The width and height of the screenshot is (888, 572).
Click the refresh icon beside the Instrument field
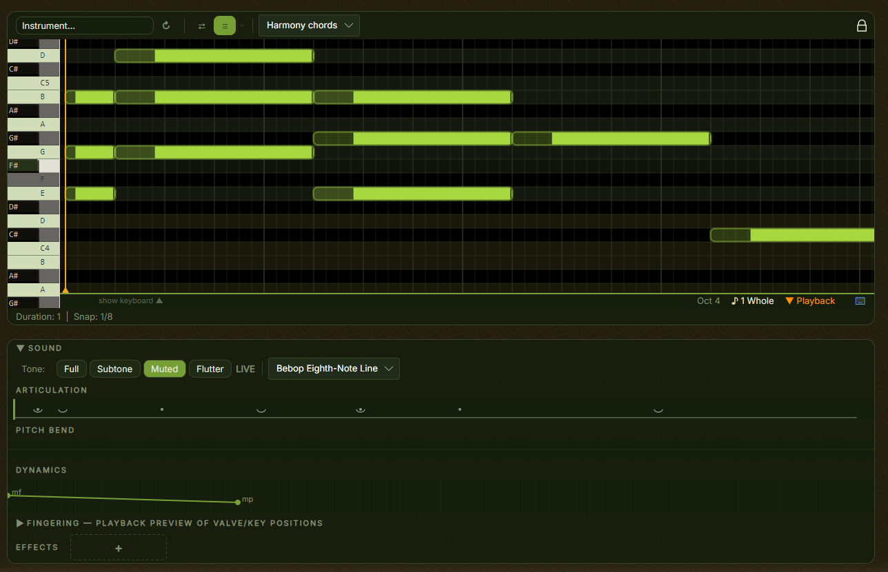166,25
